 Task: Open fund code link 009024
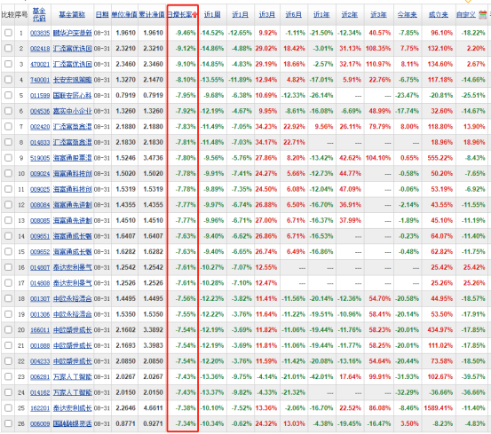pyautogui.click(x=40, y=174)
